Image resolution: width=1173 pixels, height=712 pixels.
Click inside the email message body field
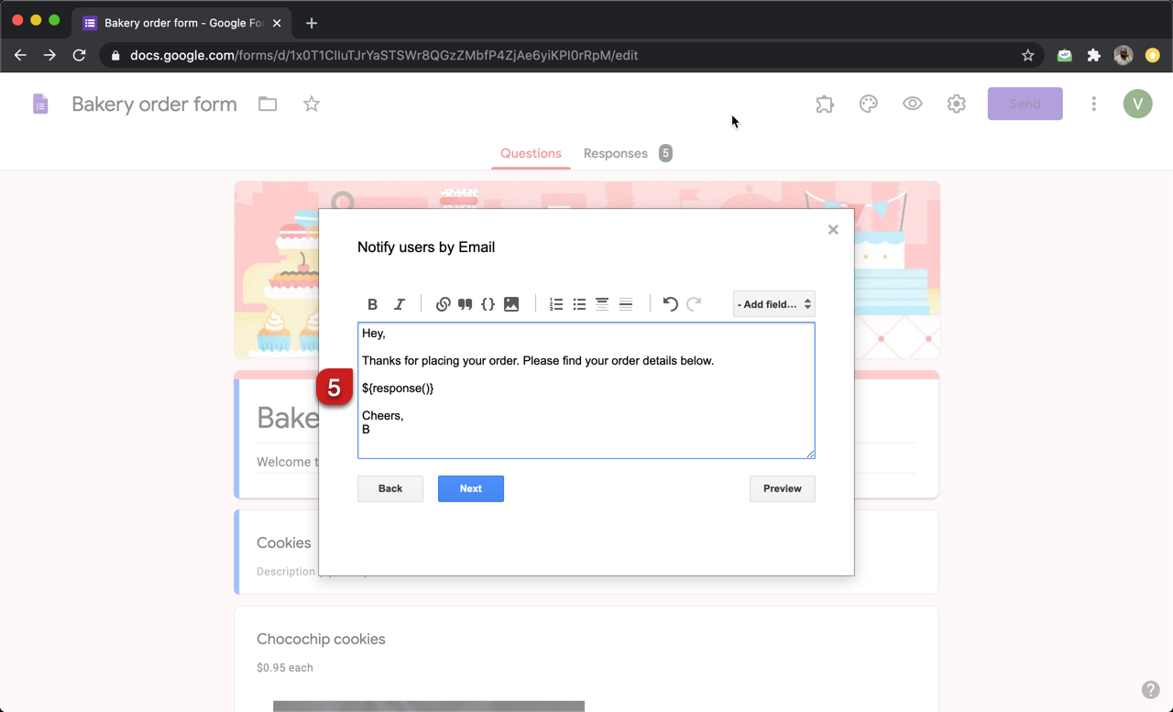tap(586, 389)
